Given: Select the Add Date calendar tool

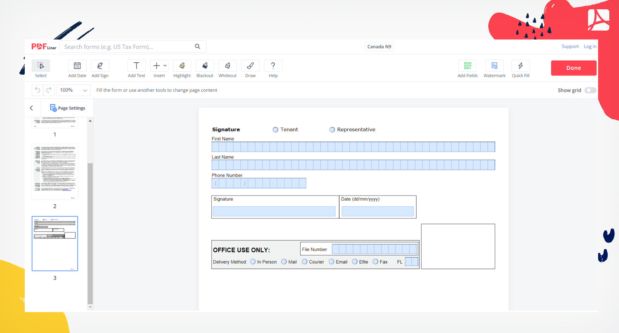Looking at the screenshot, I should 77,66.
